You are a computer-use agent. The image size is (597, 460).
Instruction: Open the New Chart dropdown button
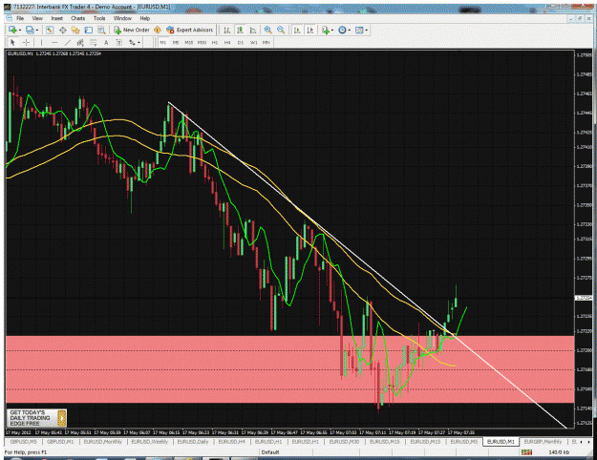pos(14,30)
